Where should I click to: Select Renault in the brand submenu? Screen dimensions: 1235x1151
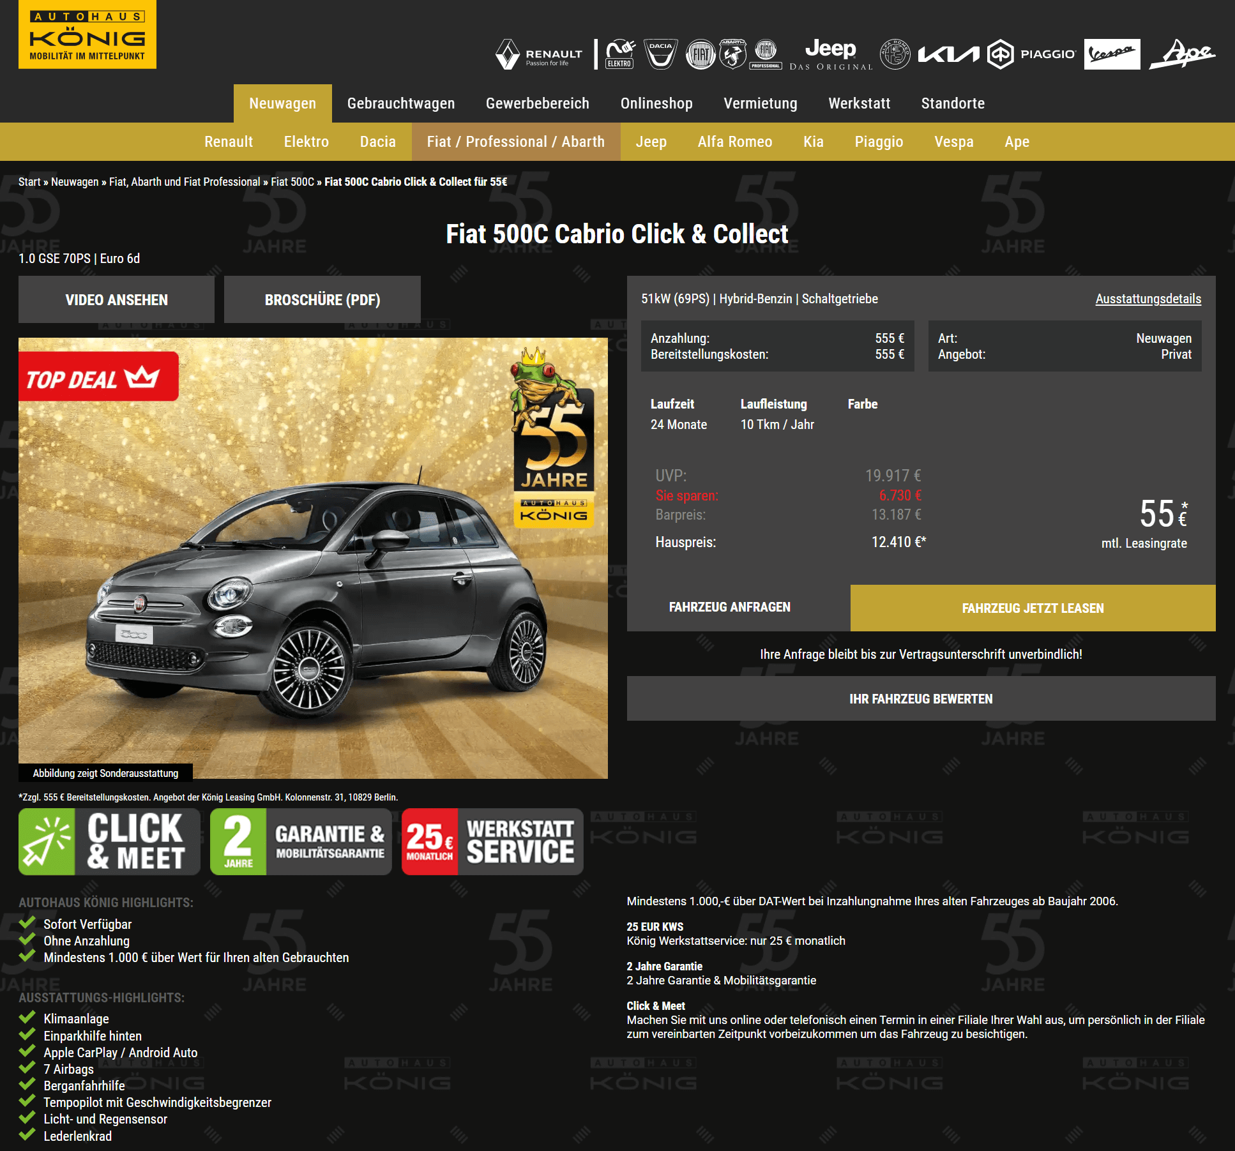point(229,142)
